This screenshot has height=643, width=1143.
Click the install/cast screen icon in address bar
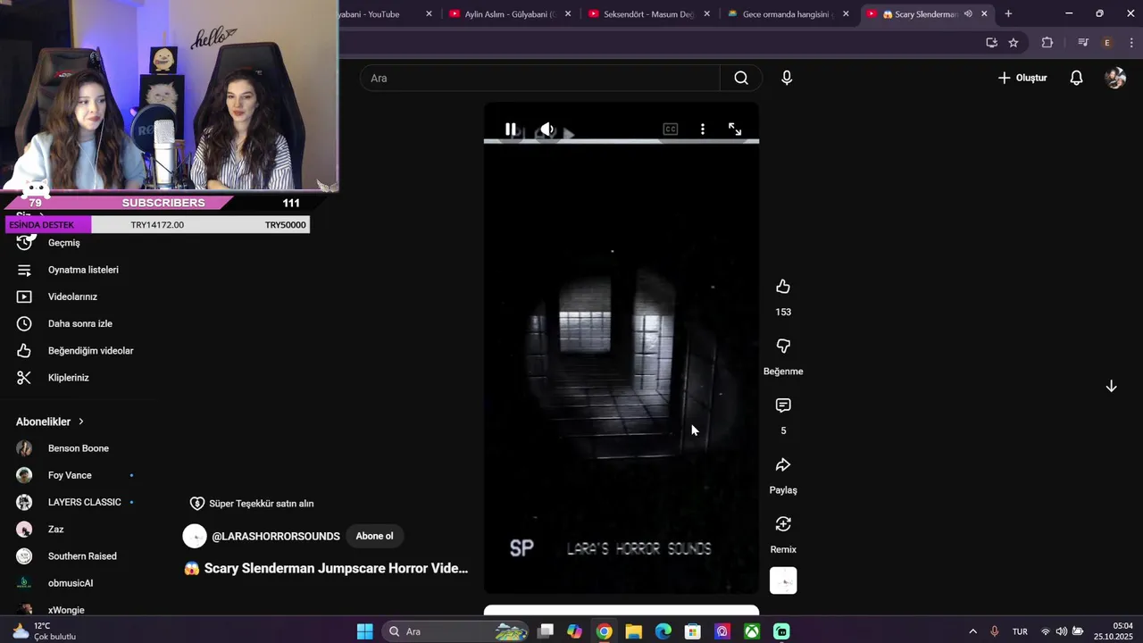tap(991, 42)
